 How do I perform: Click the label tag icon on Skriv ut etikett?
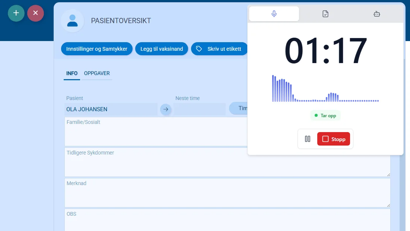point(199,49)
